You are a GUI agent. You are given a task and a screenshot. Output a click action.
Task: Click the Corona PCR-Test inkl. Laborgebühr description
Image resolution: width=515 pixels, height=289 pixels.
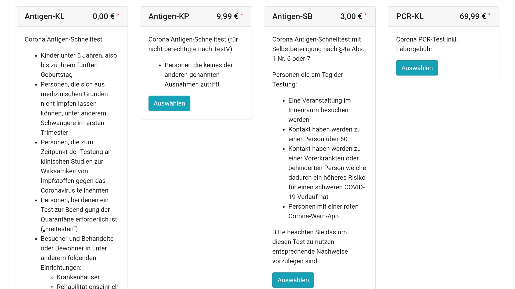tap(427, 44)
